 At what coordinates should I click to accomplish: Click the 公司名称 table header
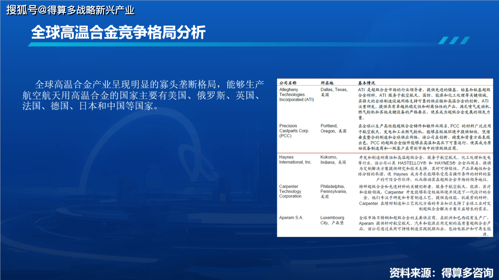[288, 83]
